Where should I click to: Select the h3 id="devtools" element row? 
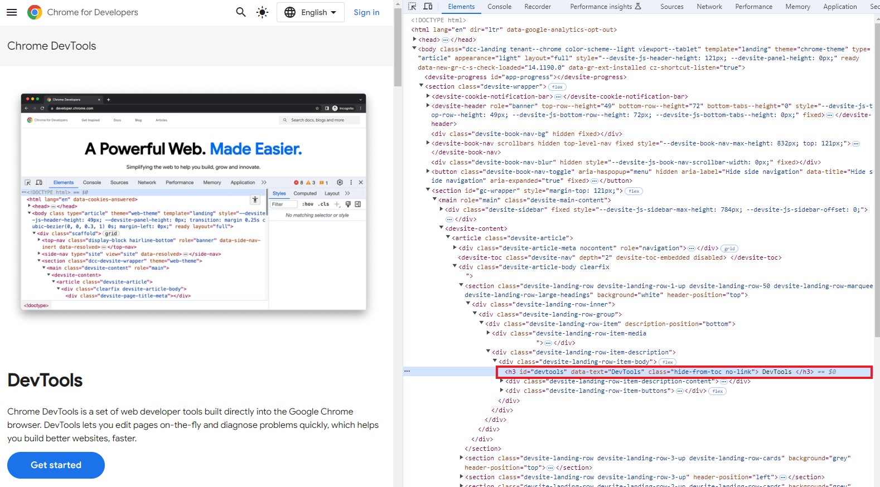(684, 372)
